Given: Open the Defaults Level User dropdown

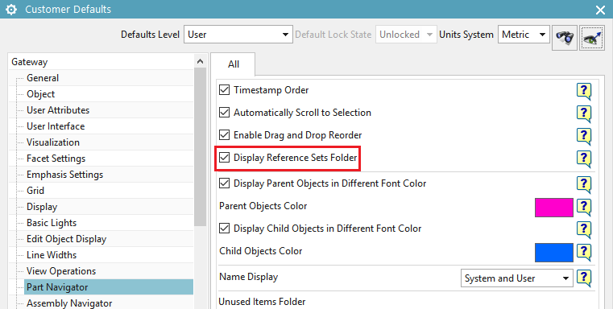Looking at the screenshot, I should 238,35.
